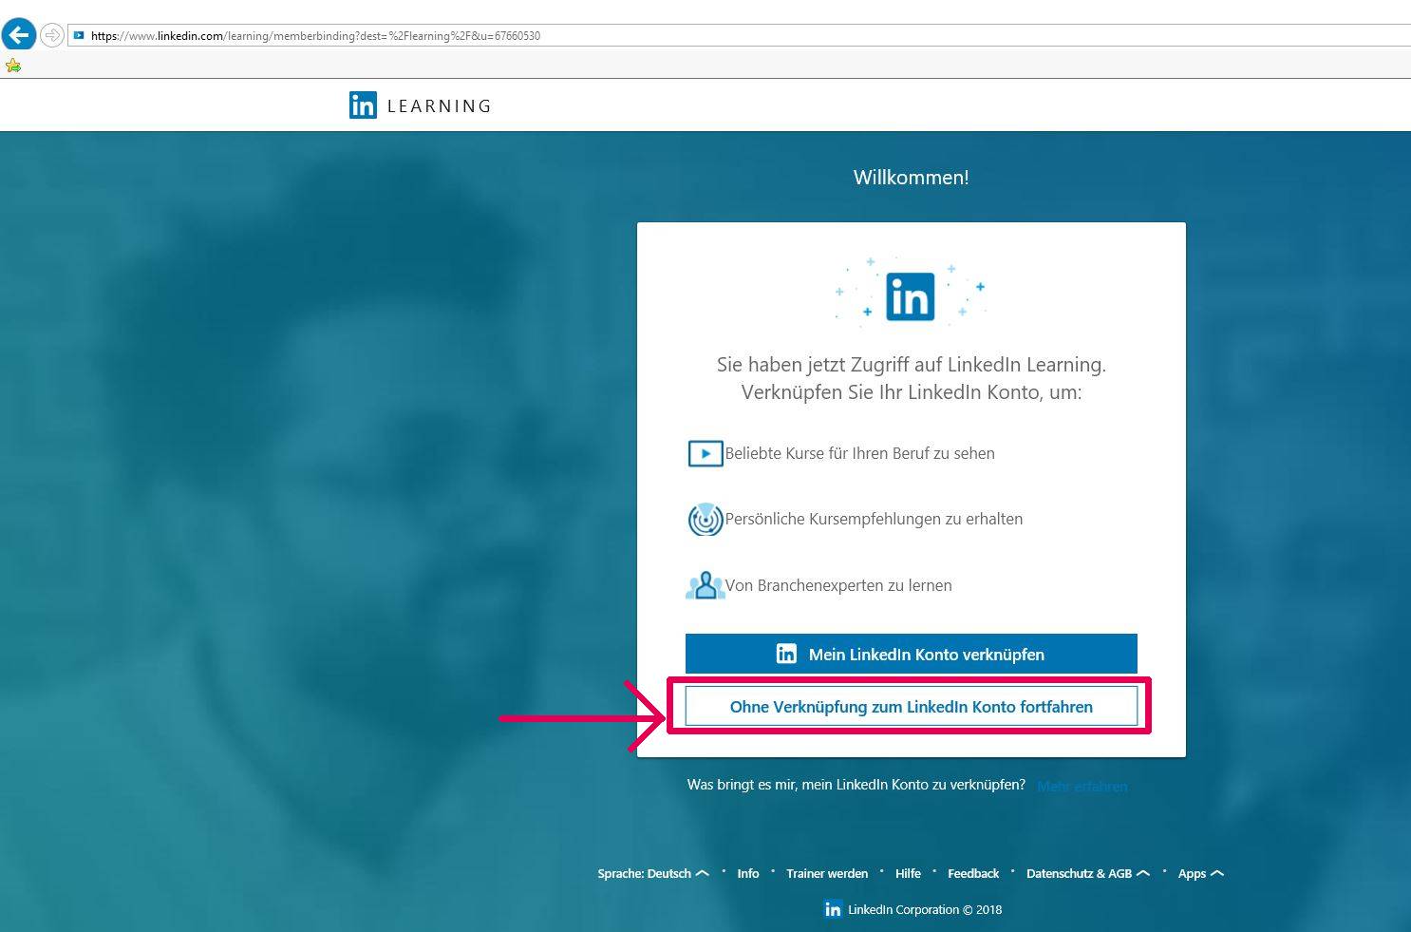
Task: Click the broadcast icon next to 'Persönliche Kursempfehlungen'
Action: pos(705,519)
